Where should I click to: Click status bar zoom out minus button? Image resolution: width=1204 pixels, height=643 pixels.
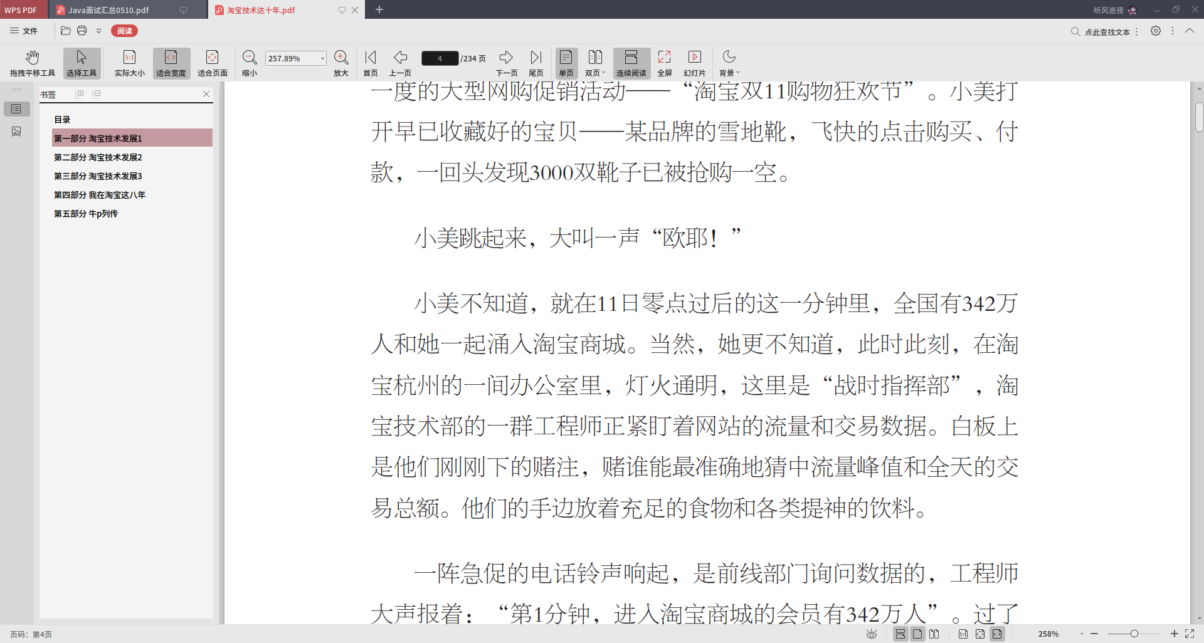click(x=1094, y=634)
